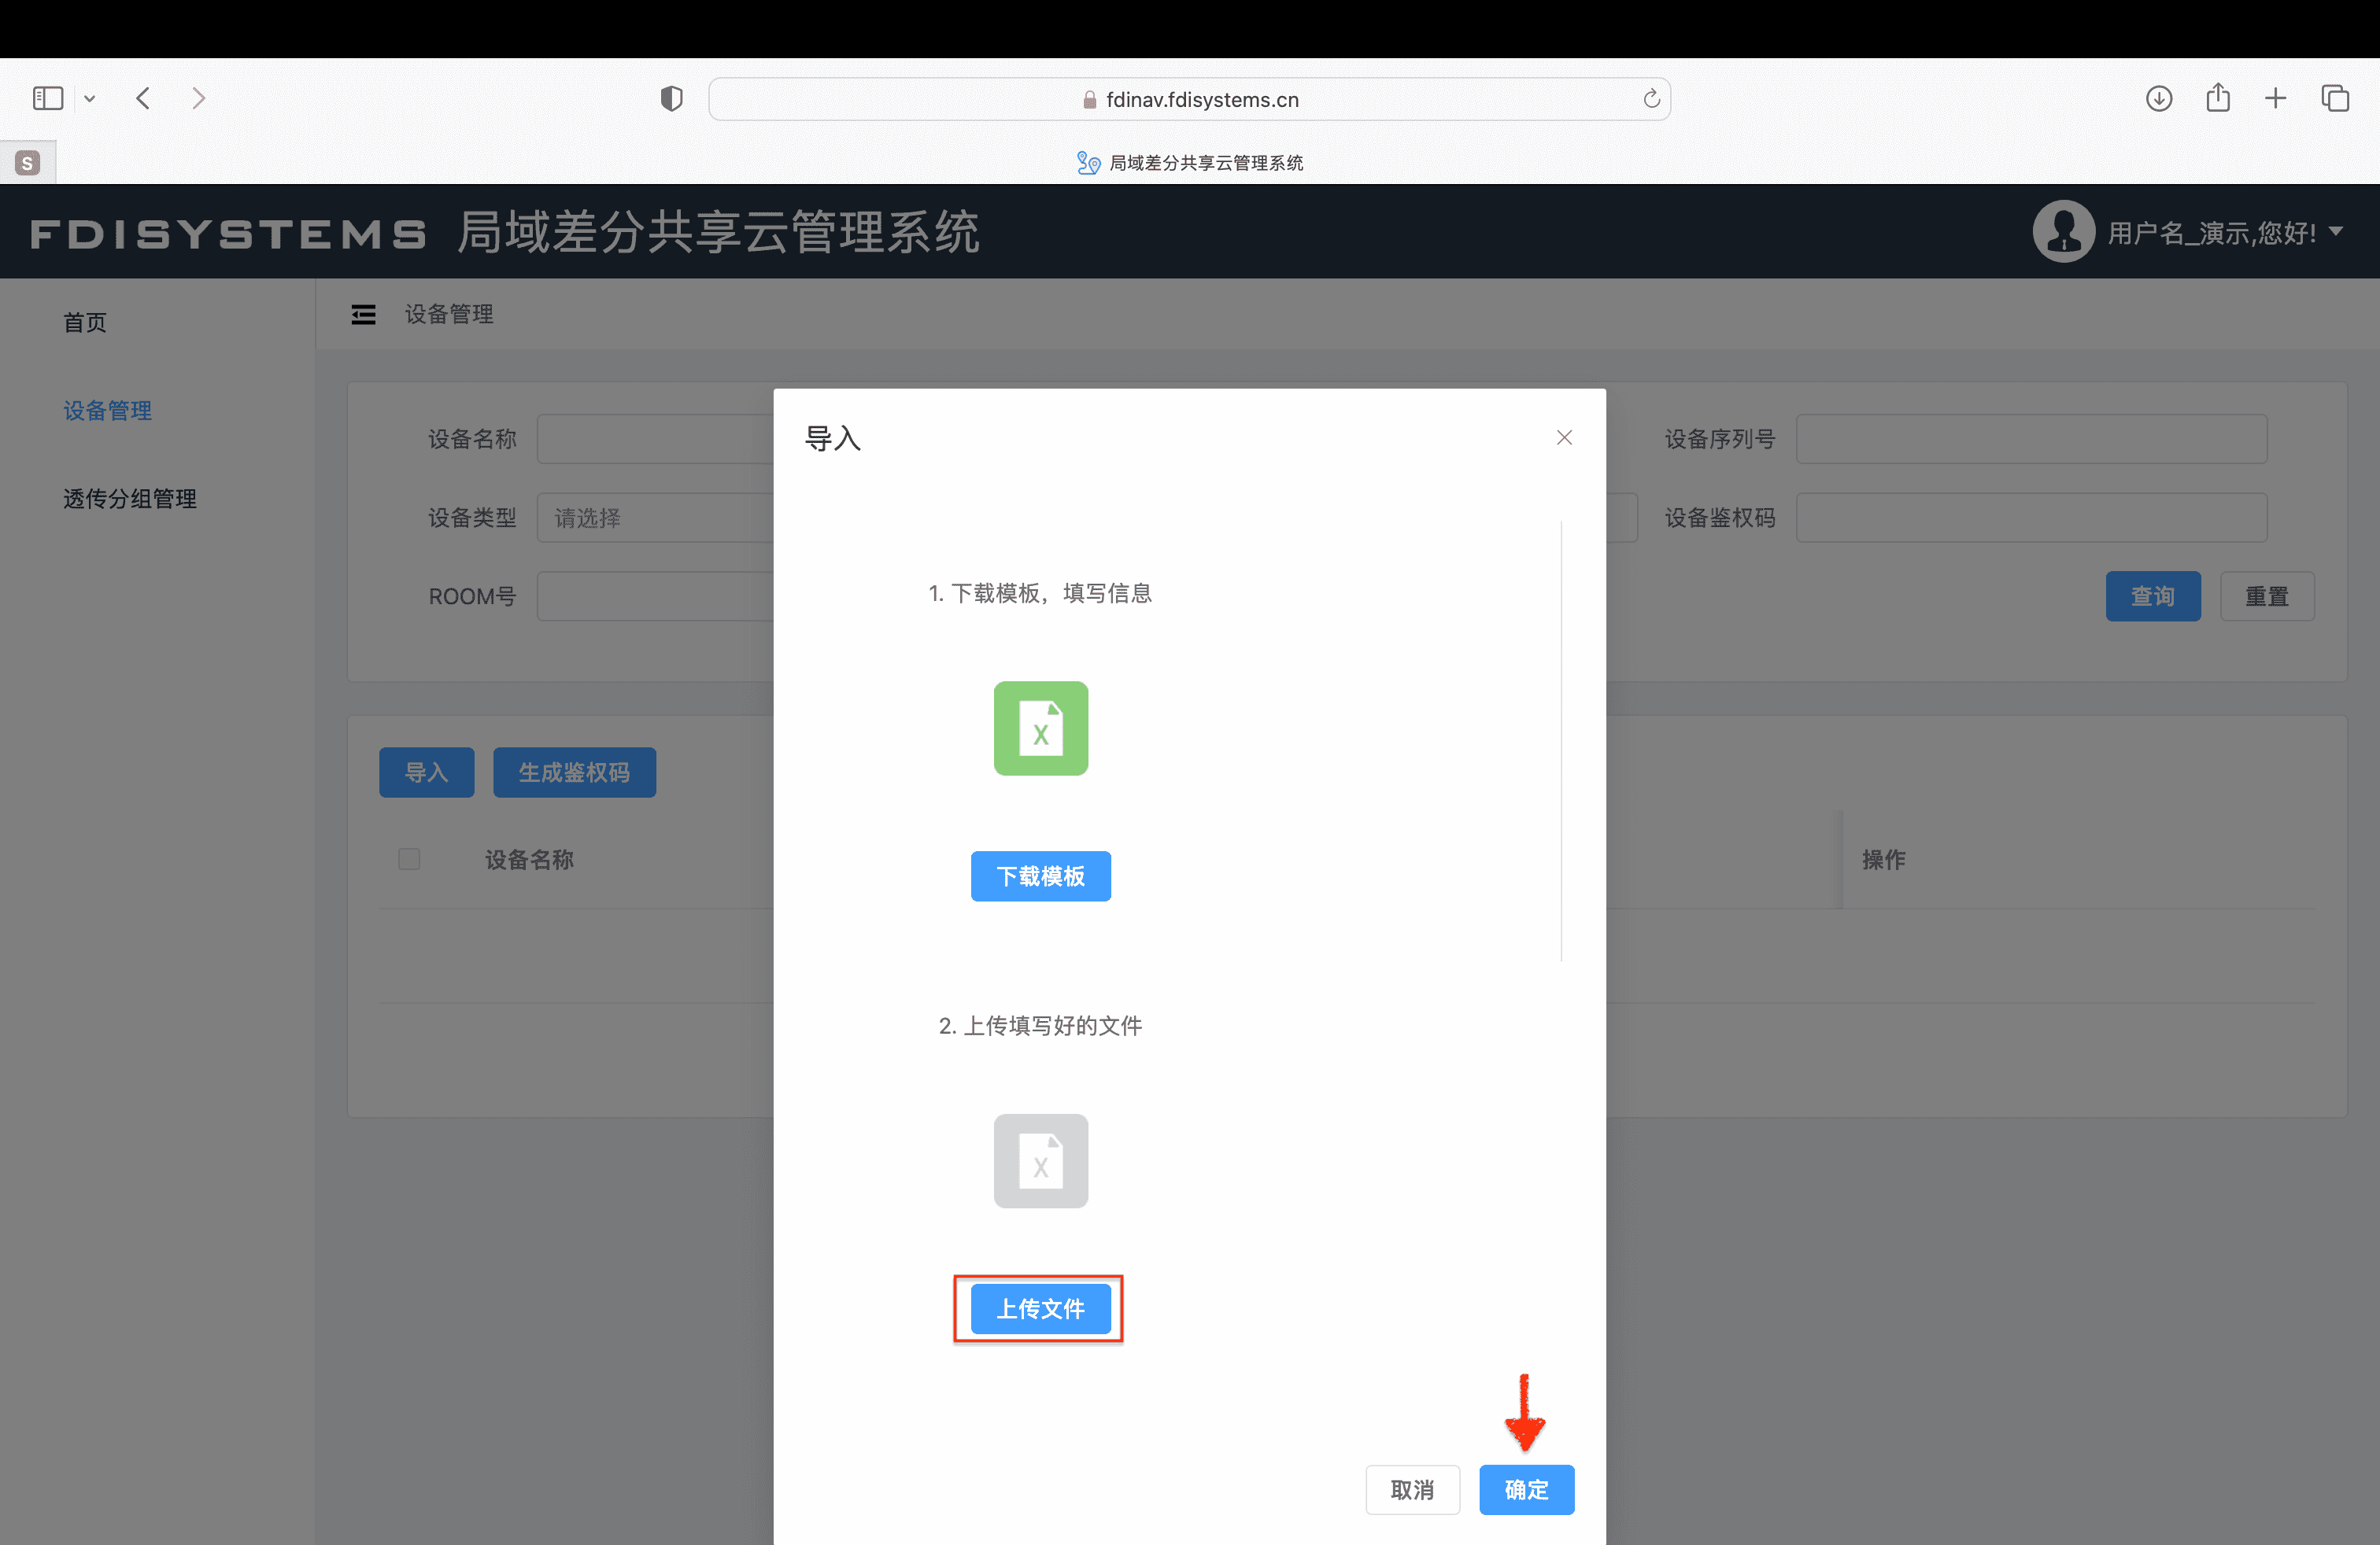Show tab overview icon
2380x1545 pixels.
(x=2334, y=98)
